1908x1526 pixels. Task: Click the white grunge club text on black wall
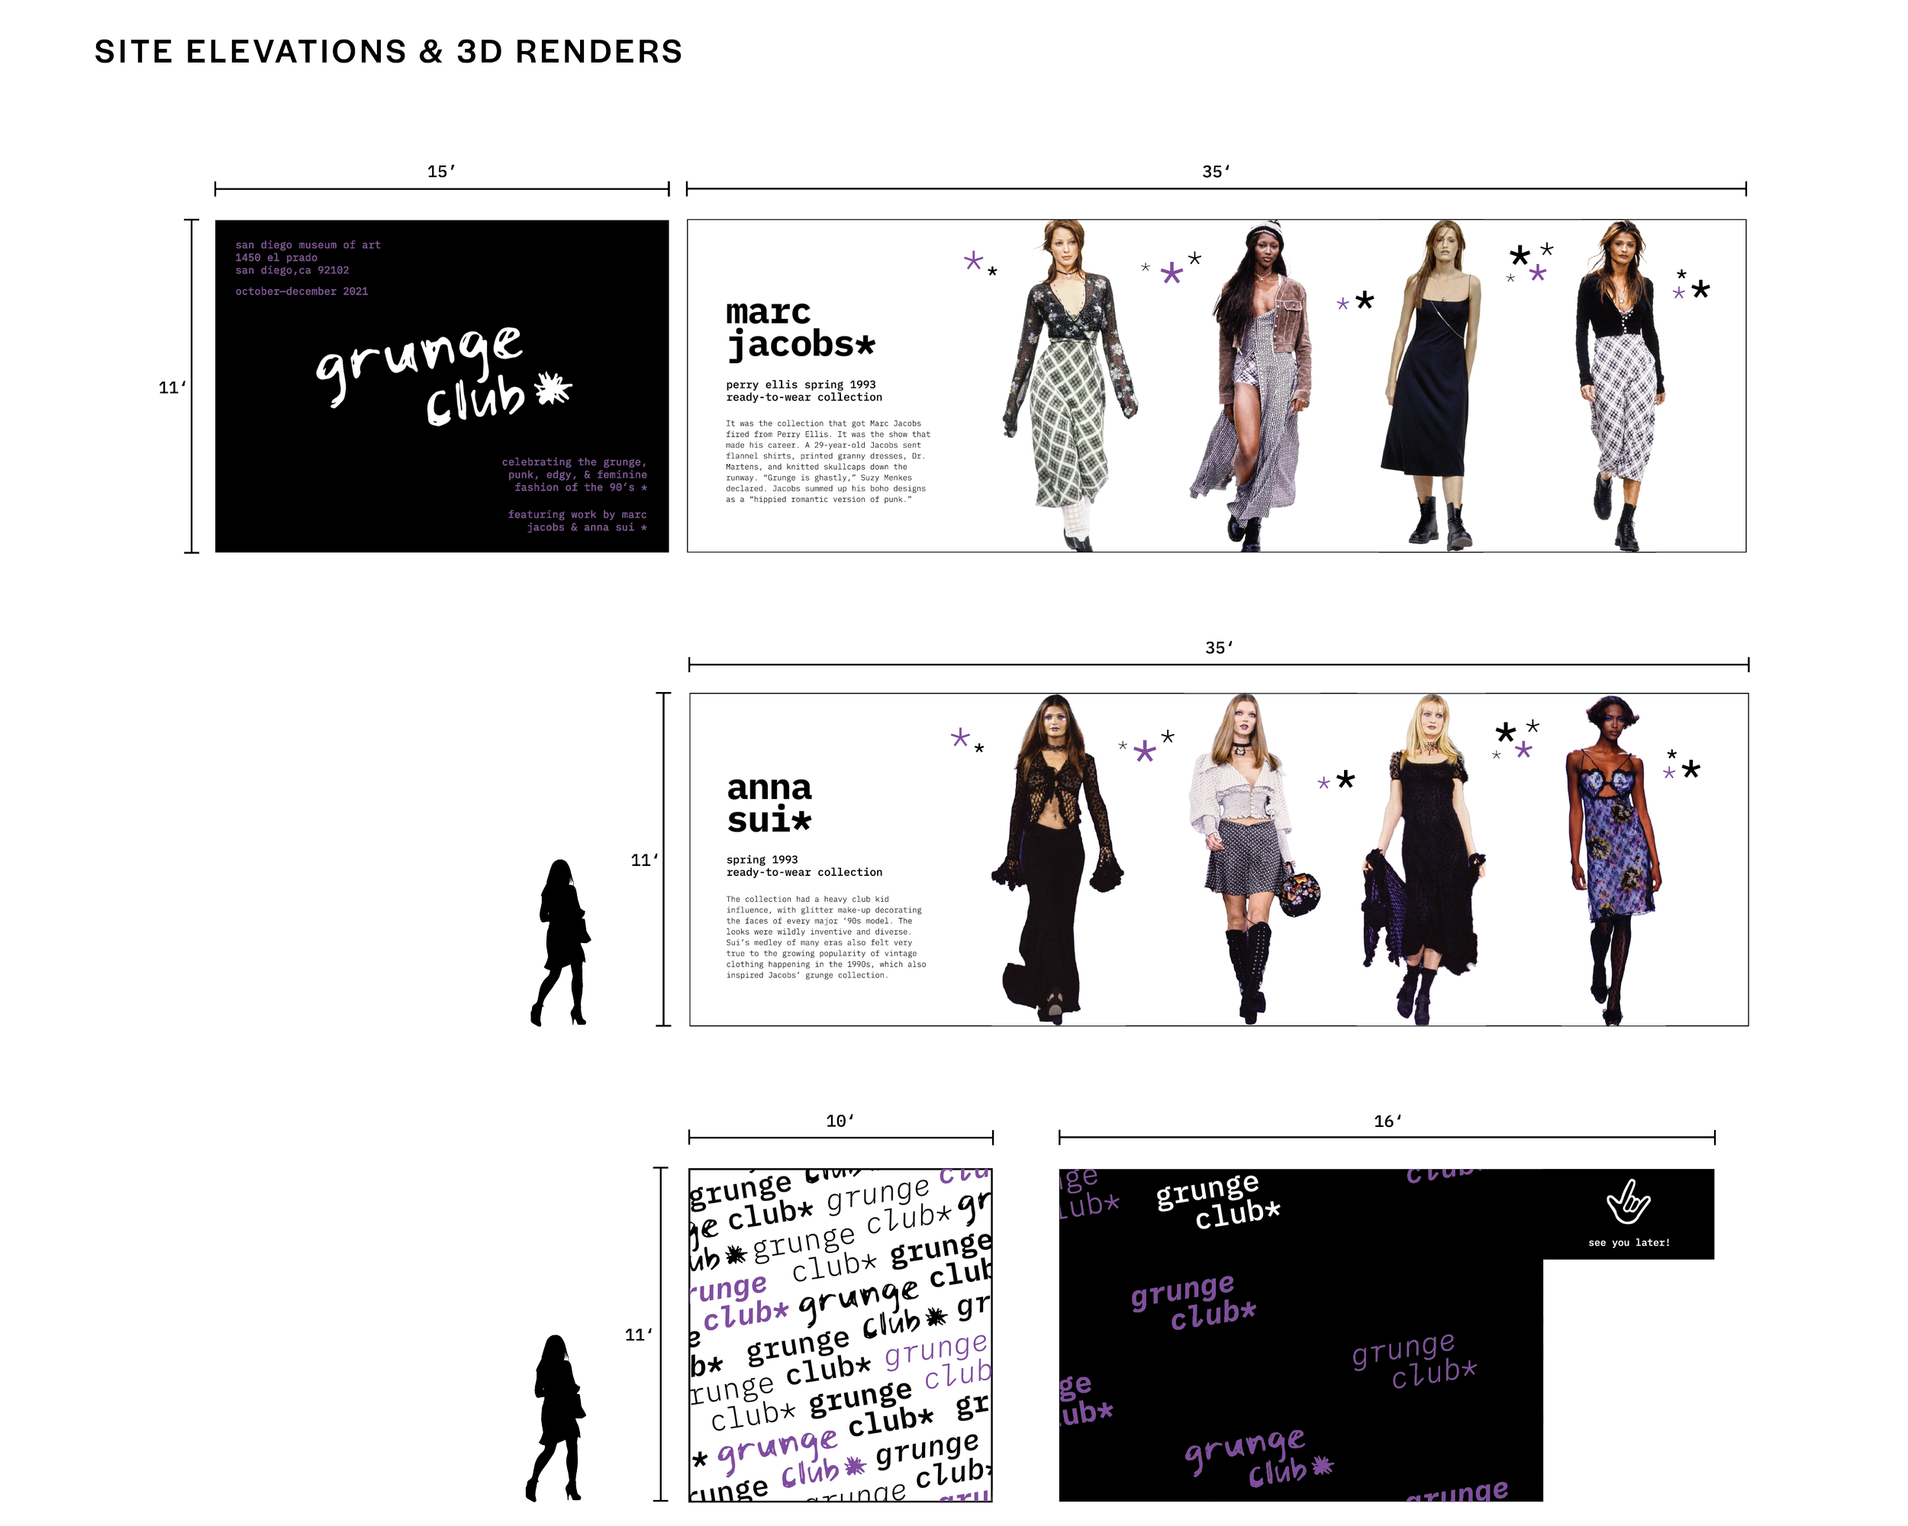1218,1199
